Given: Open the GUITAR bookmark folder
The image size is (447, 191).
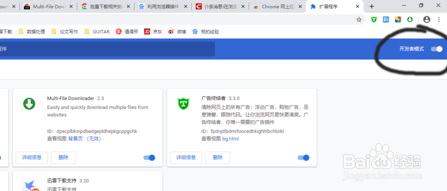Looking at the screenshot, I should (97, 32).
